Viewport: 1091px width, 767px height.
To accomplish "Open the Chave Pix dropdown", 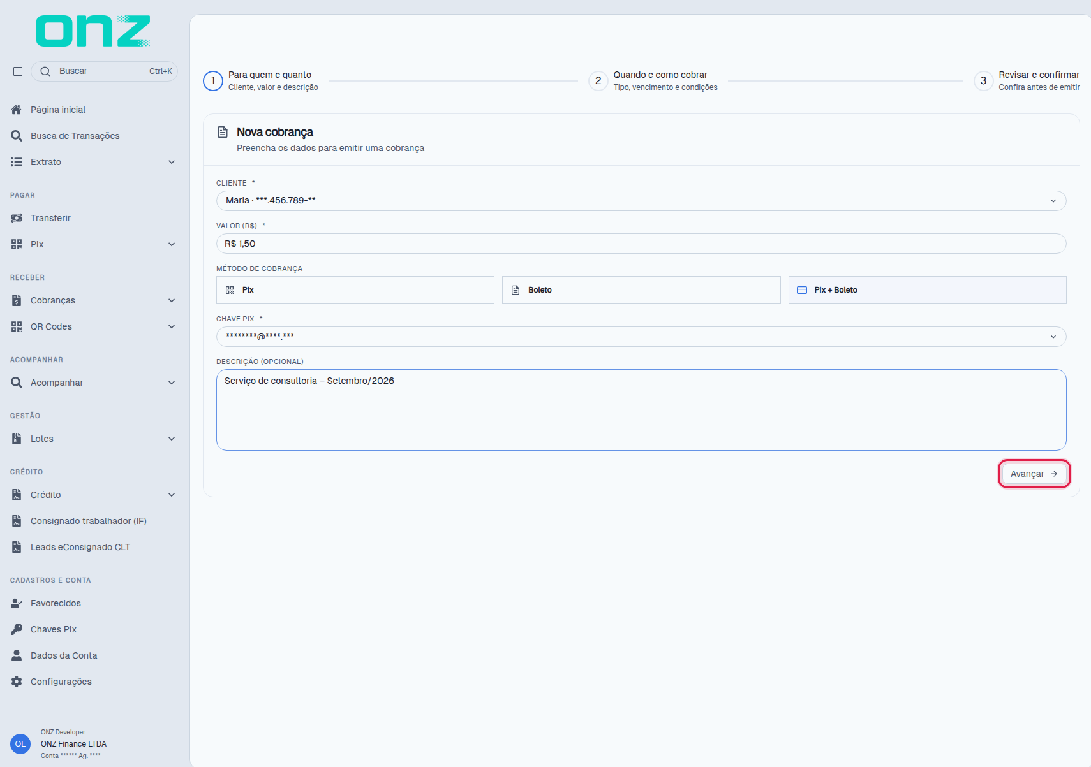I will click(x=641, y=337).
